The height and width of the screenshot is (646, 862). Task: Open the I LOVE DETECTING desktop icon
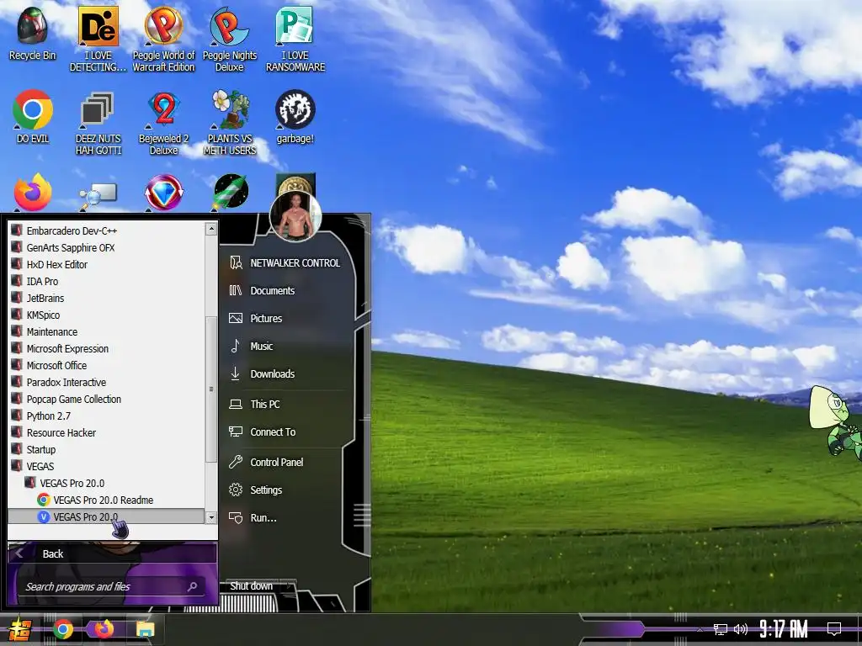(x=98, y=39)
